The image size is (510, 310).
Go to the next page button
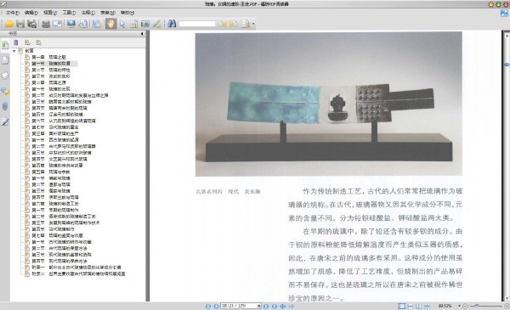266,306
